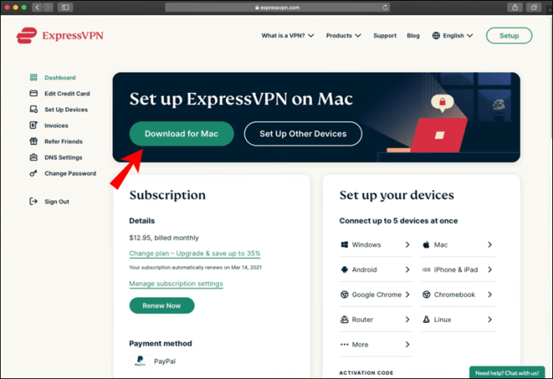
Task: Click the ExpressVPN logo icon
Action: (26, 35)
